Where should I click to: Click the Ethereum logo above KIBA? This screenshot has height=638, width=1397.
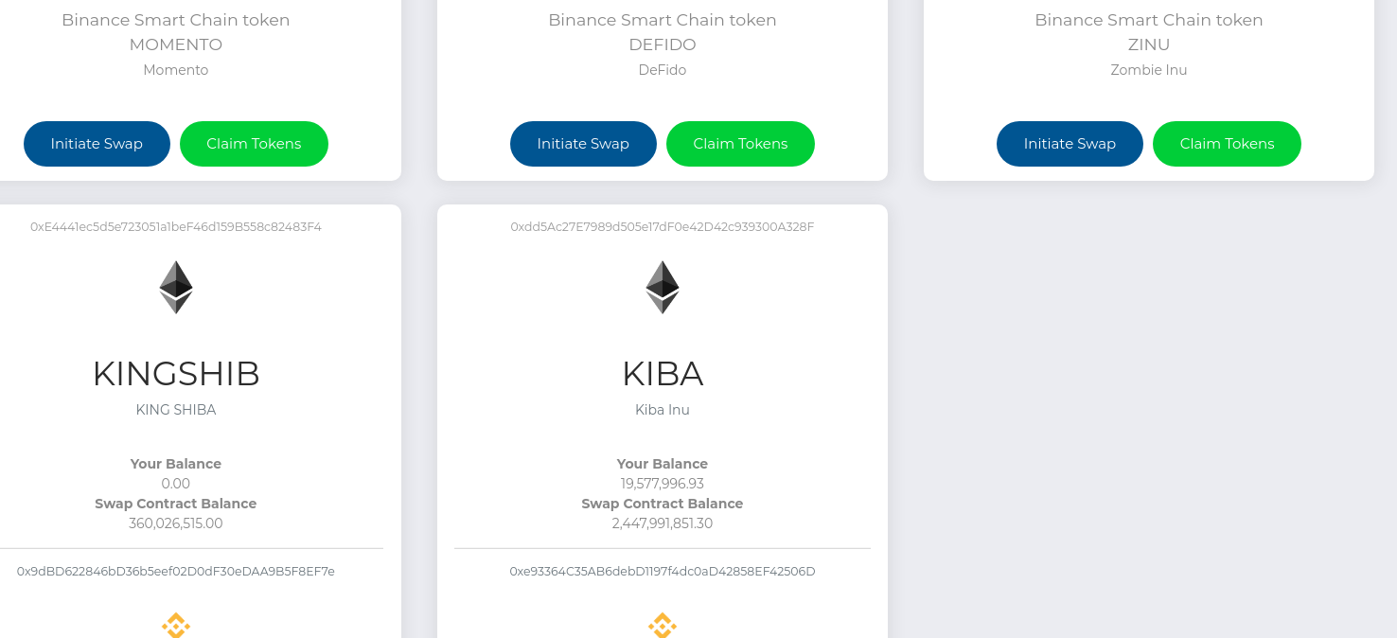click(x=663, y=287)
